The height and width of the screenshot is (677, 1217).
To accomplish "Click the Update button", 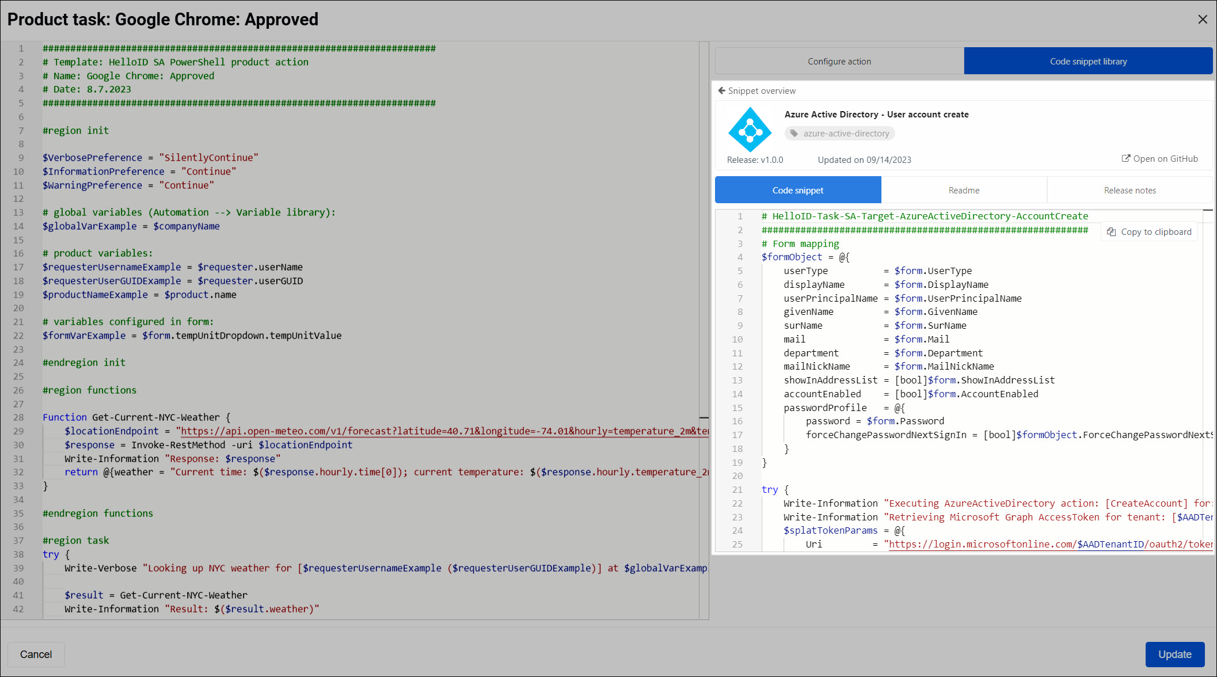I will [x=1174, y=654].
